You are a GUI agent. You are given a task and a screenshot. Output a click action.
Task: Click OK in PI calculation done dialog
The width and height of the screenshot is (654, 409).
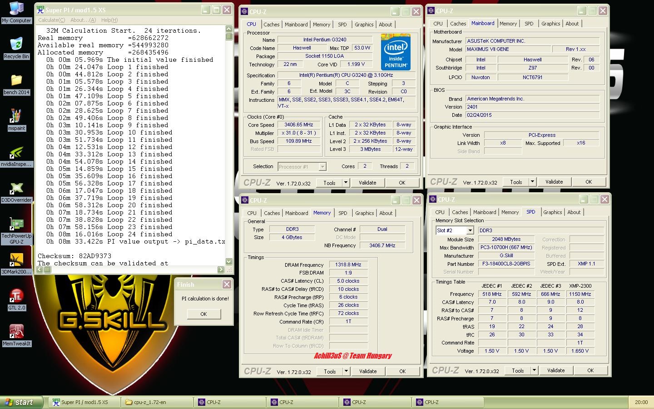pos(203,314)
